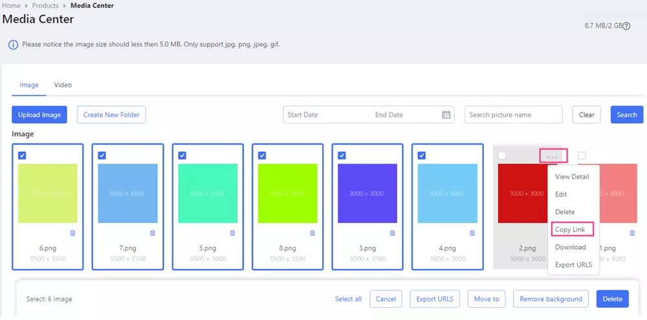Screen dimensions: 647x320
Task: Deselect the 3.png image checkbox
Action: point(342,156)
